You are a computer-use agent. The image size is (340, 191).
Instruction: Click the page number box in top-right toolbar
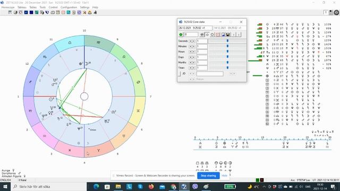coord(326,13)
